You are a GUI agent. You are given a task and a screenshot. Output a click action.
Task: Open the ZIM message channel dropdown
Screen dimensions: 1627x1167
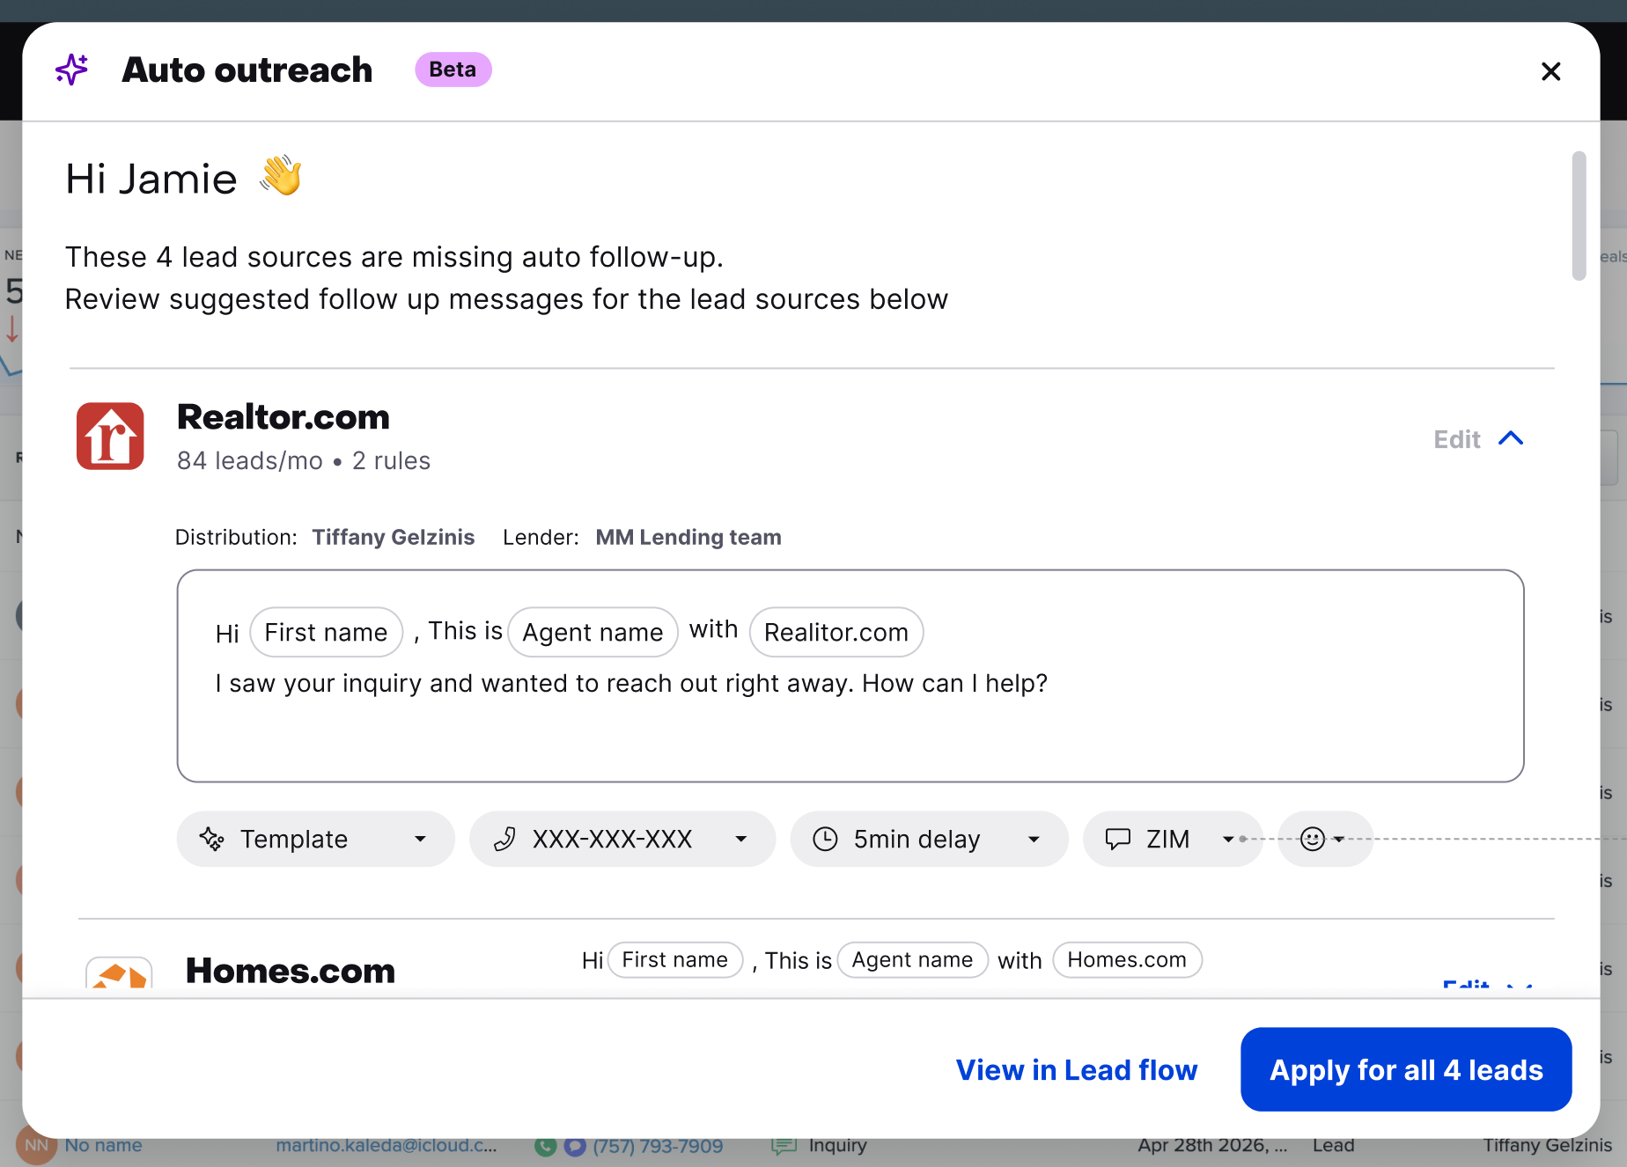pyautogui.click(x=1173, y=839)
